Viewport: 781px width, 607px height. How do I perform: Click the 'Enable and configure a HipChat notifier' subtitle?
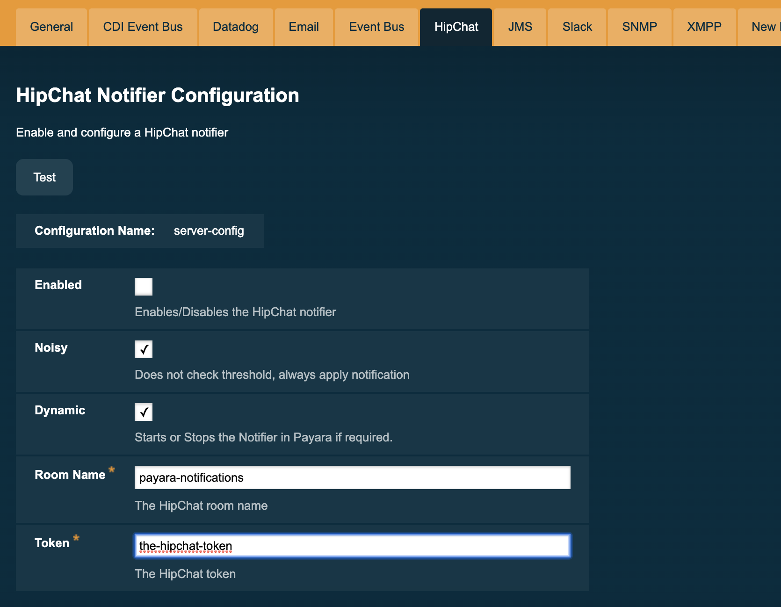point(122,132)
